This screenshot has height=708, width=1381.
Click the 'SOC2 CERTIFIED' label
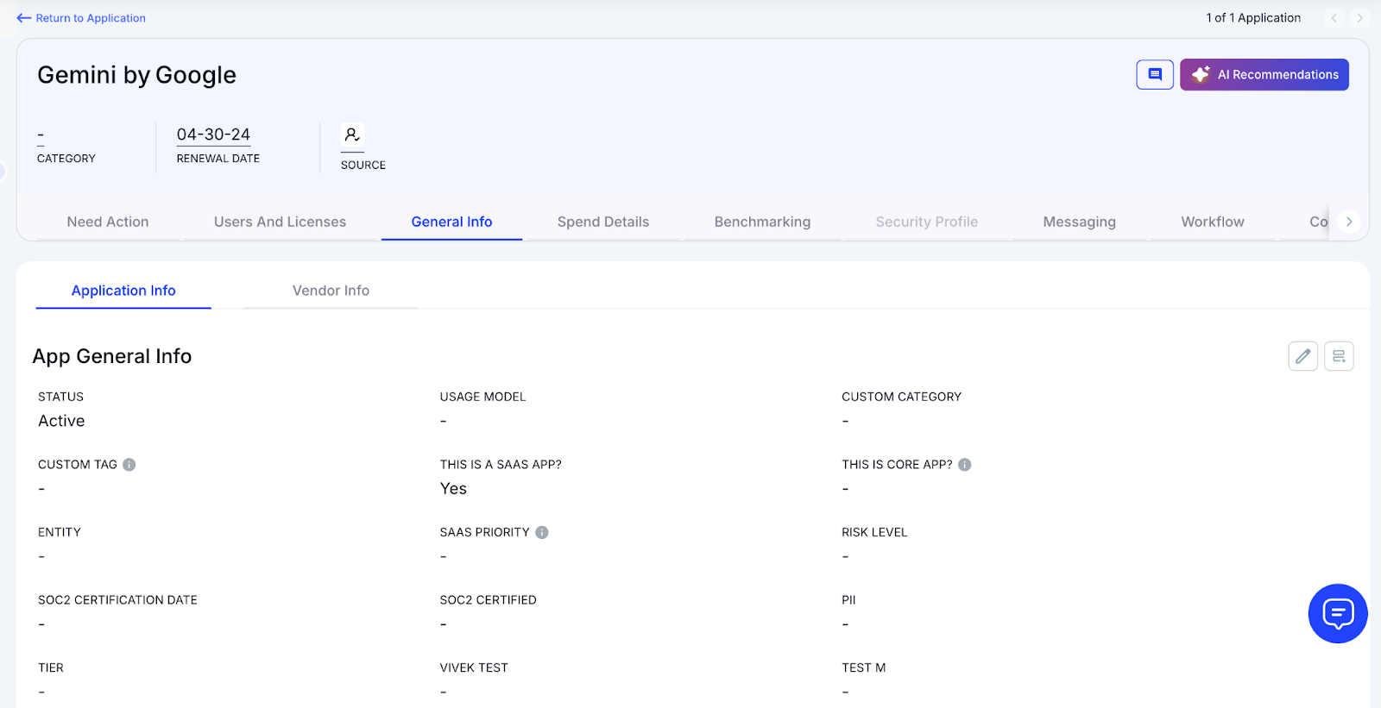click(x=488, y=600)
